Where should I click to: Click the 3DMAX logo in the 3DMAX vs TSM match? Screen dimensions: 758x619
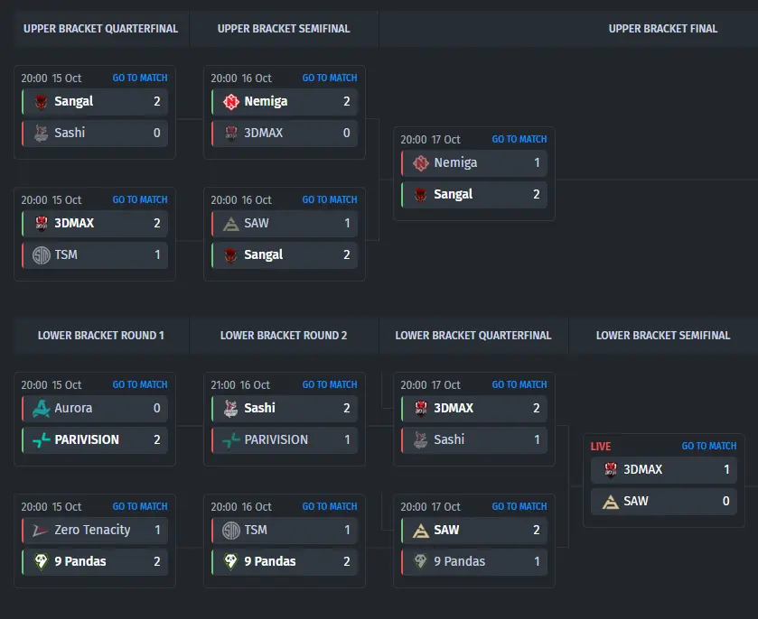pyautogui.click(x=41, y=223)
